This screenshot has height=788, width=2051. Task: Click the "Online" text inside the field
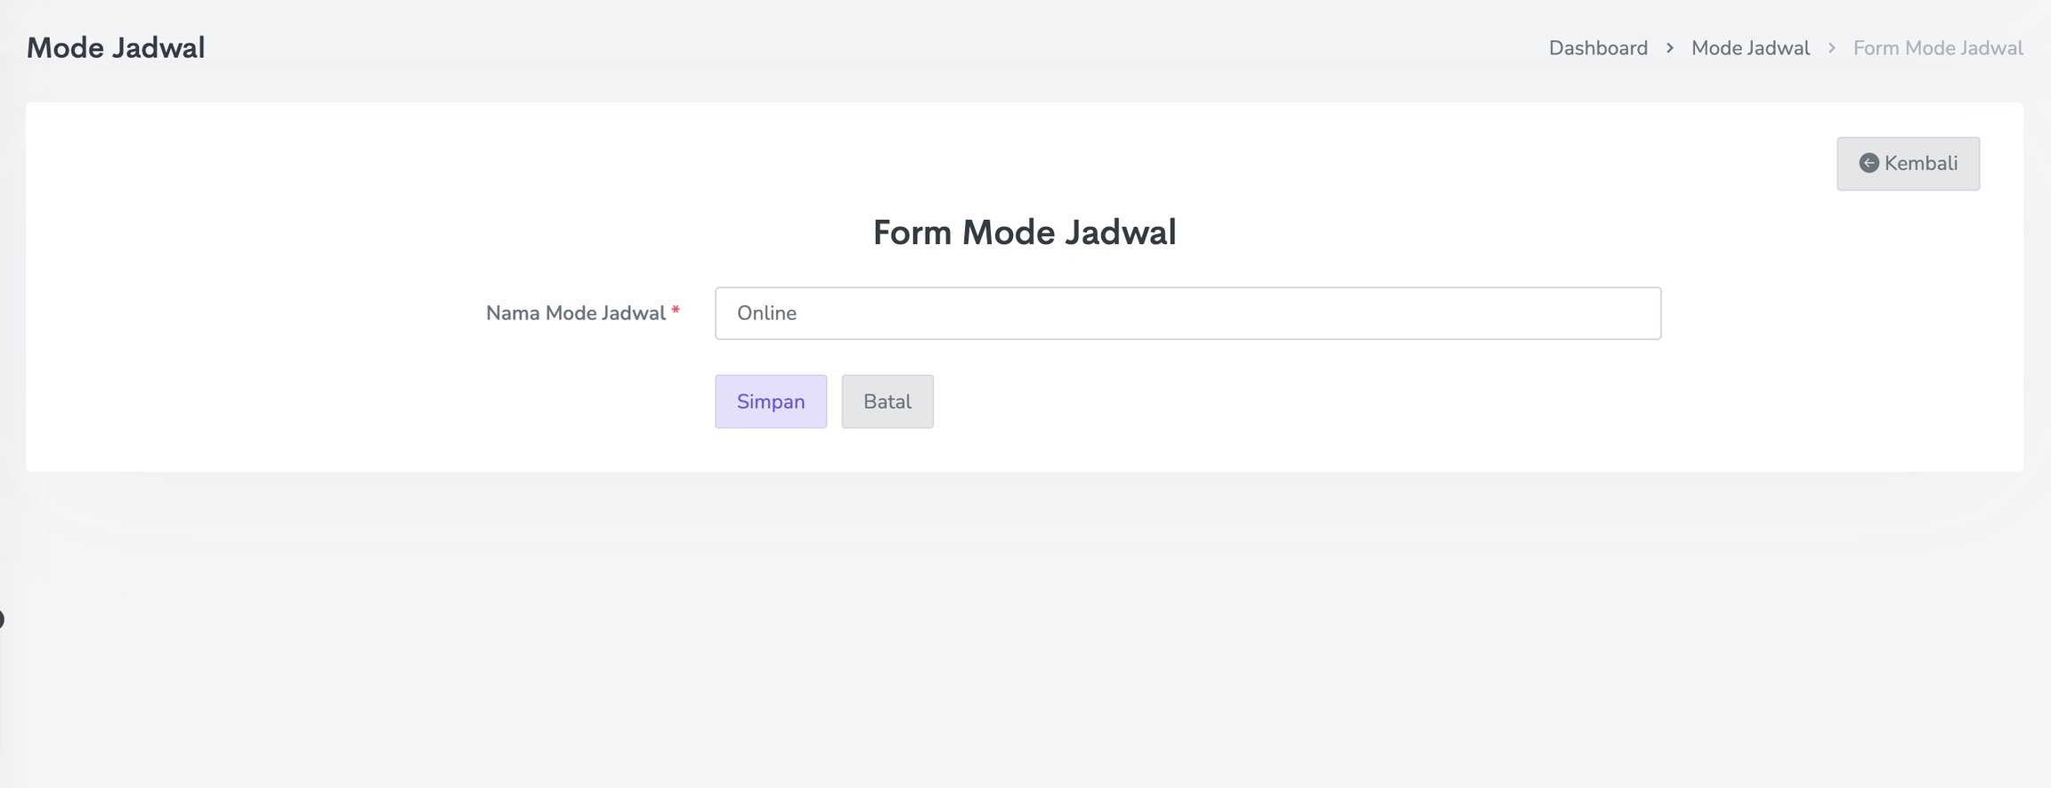pyautogui.click(x=766, y=313)
